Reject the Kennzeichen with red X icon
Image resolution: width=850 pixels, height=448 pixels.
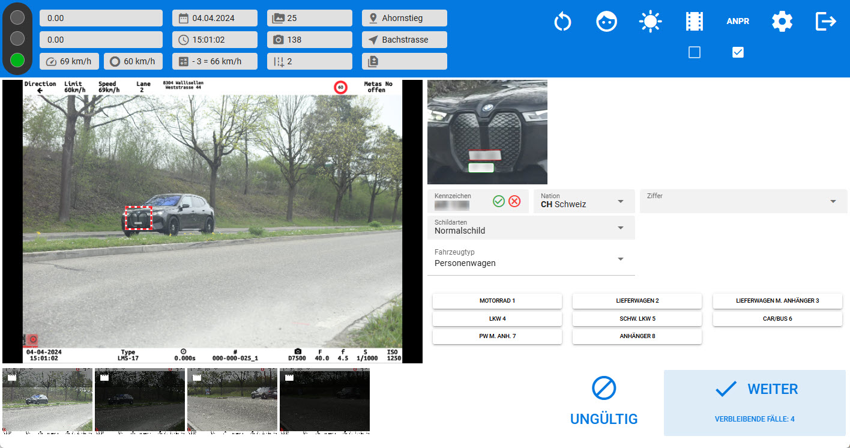tap(514, 201)
